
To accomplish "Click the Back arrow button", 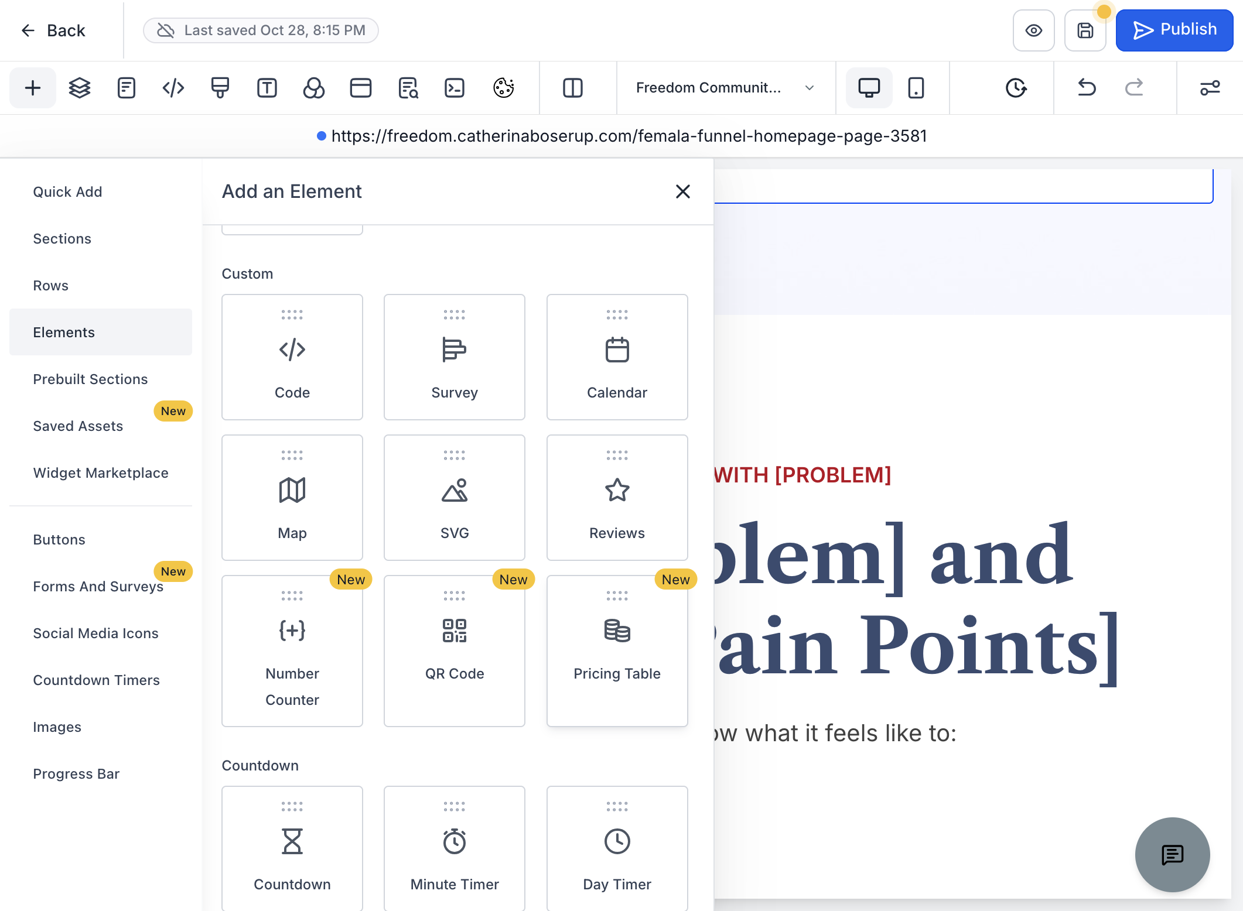I will [x=53, y=30].
